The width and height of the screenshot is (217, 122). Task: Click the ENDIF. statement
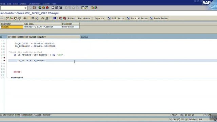click(x=18, y=72)
